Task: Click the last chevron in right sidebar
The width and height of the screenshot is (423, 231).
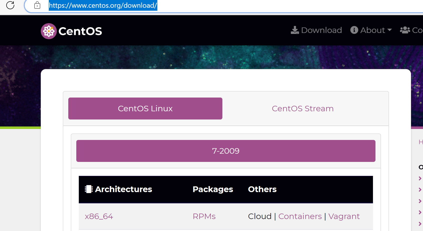Action: 420,224
